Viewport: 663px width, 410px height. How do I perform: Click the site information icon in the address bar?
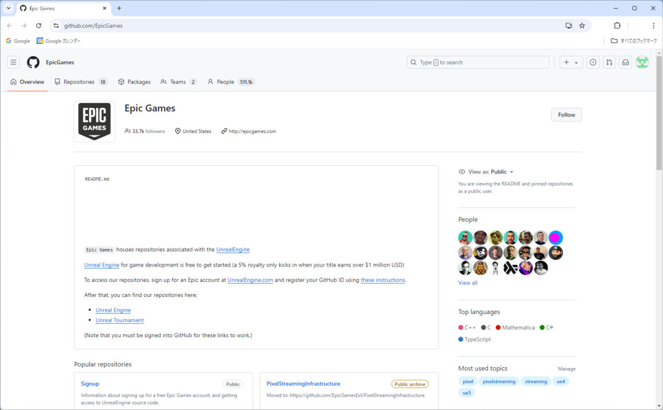point(56,25)
